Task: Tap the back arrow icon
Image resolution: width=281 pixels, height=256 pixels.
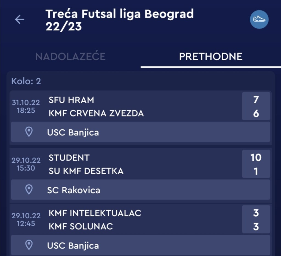Action: (x=19, y=20)
